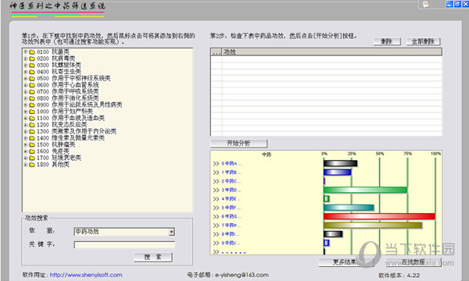Image resolution: width=469 pixels, height=281 pixels.
Task: Click the >> arrow beside 4 中药E
Action: click(x=216, y=199)
